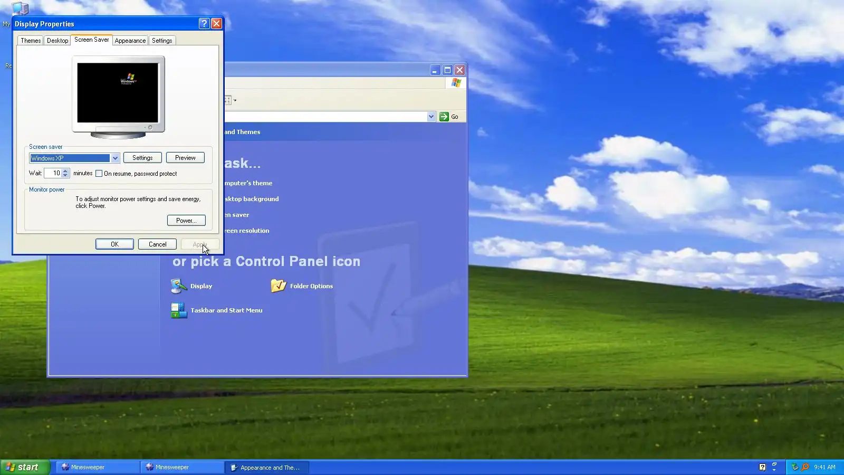Switch to the Desktop tab
Screen dimensions: 844x475
[x=57, y=41]
